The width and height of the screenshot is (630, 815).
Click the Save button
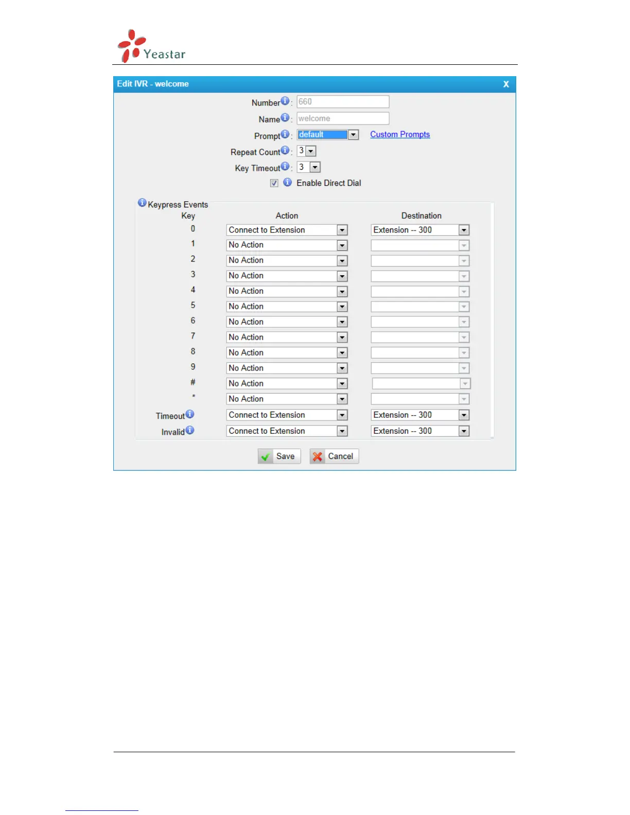pyautogui.click(x=279, y=456)
